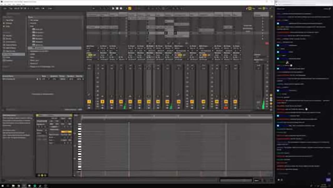333x188 pixels.
Task: Launch the first scene on master track
Action: tap(263, 18)
